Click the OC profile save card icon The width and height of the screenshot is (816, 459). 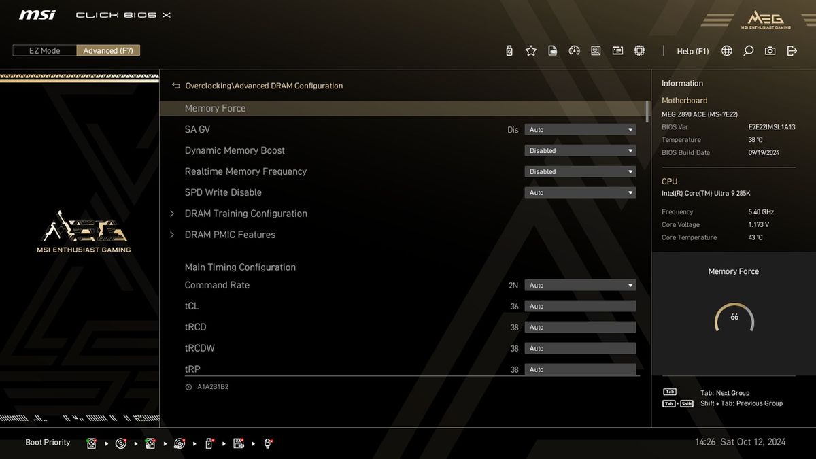pyautogui.click(x=553, y=51)
